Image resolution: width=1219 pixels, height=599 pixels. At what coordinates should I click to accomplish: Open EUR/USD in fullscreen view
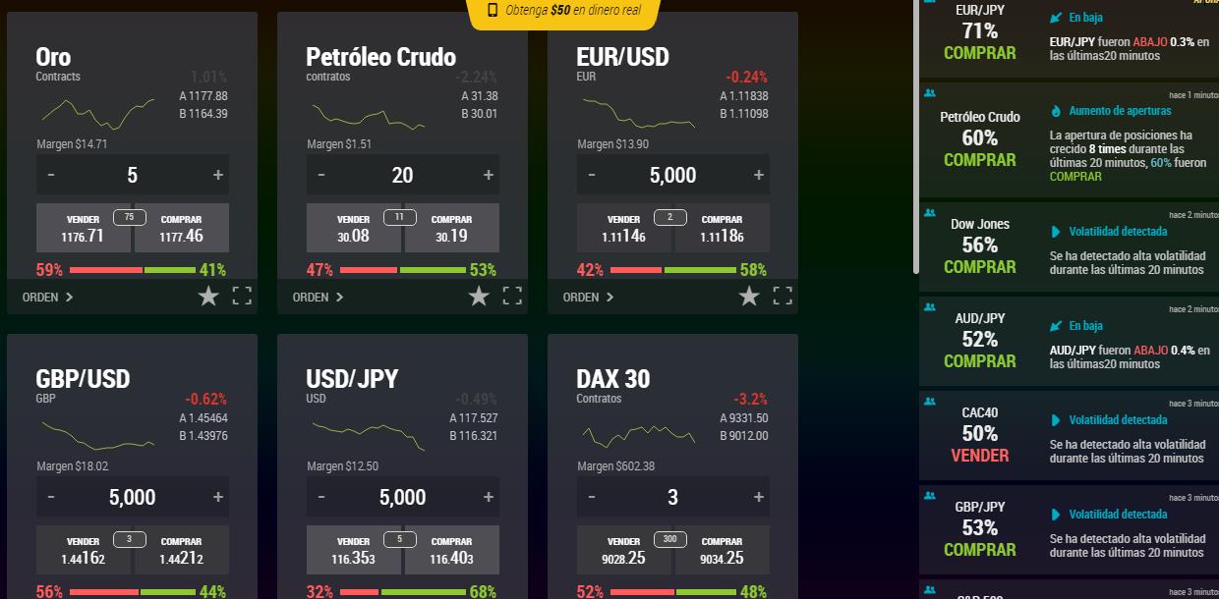[x=782, y=296]
